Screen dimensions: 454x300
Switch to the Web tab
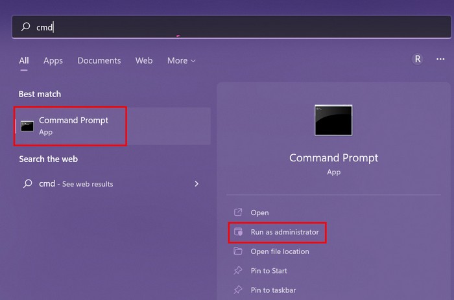(144, 60)
